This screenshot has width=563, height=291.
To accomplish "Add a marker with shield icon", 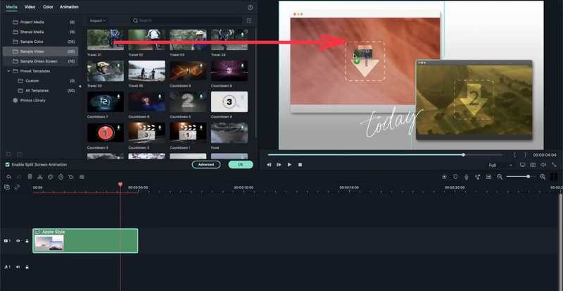I will pos(455,177).
